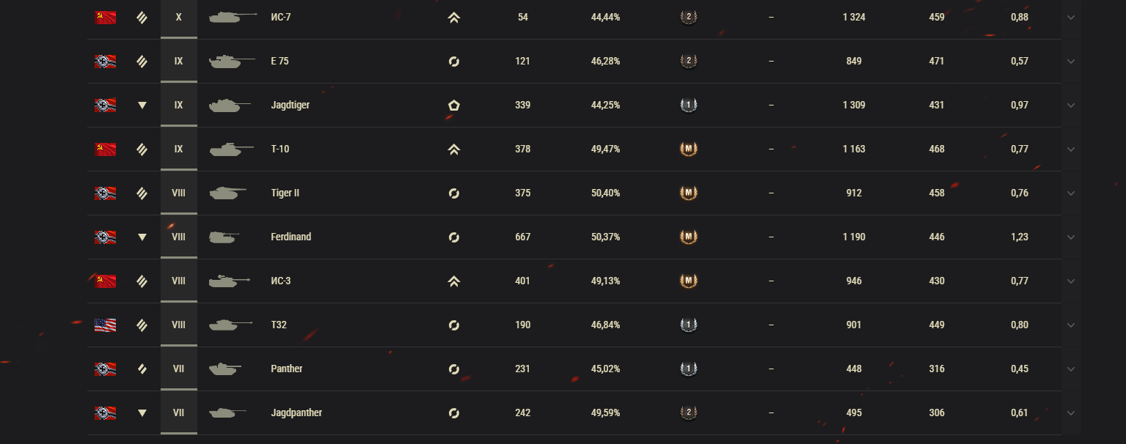The image size is (1126, 444).
Task: Click the Mastery badge in the Tiger II row
Action: point(688,193)
